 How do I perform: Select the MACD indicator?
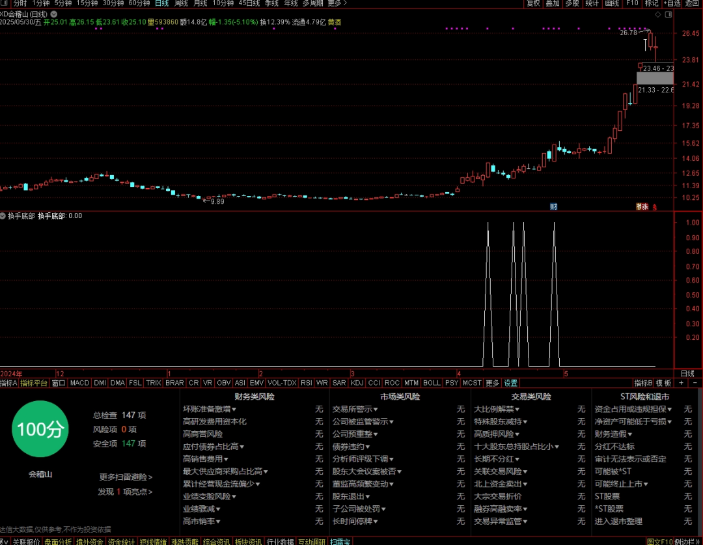pyautogui.click(x=79, y=383)
